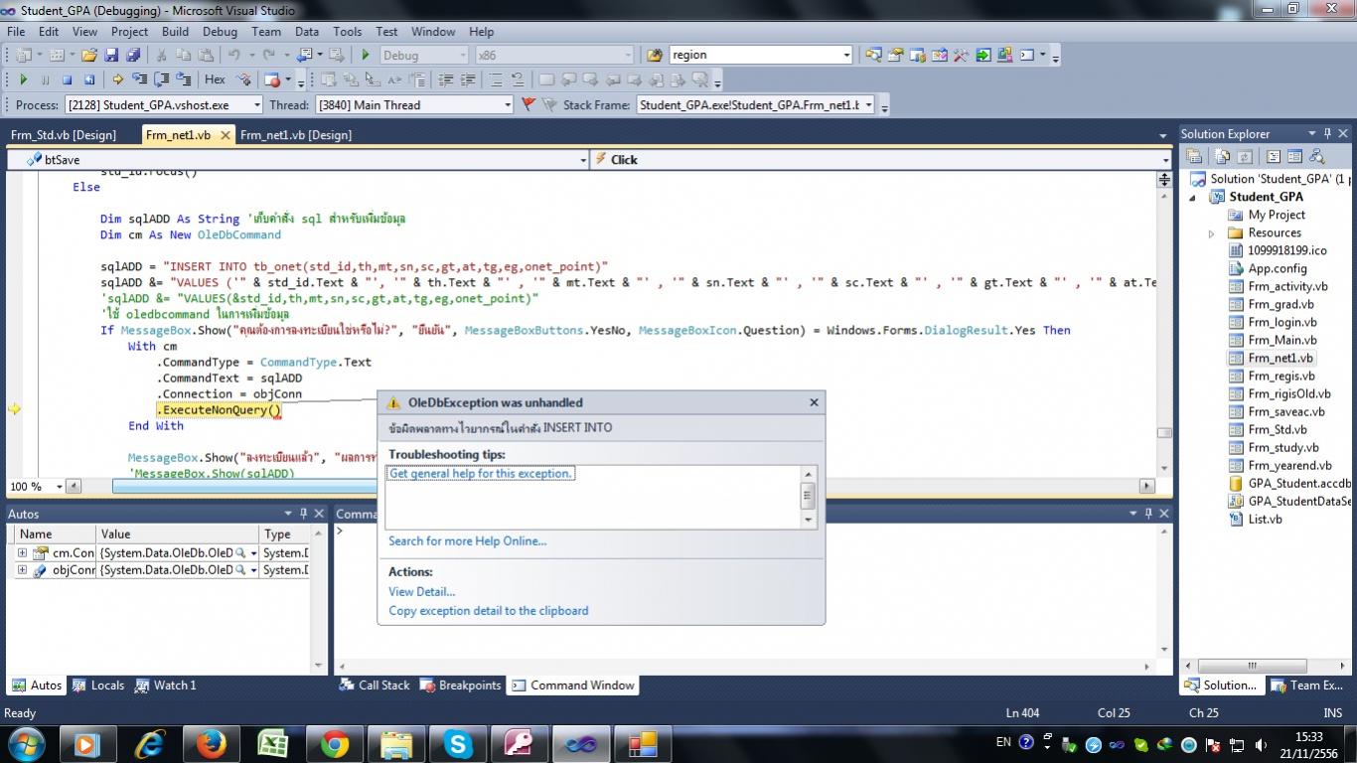
Task: Open the Toolbox hammer-and-wrench icon
Action: 961,56
